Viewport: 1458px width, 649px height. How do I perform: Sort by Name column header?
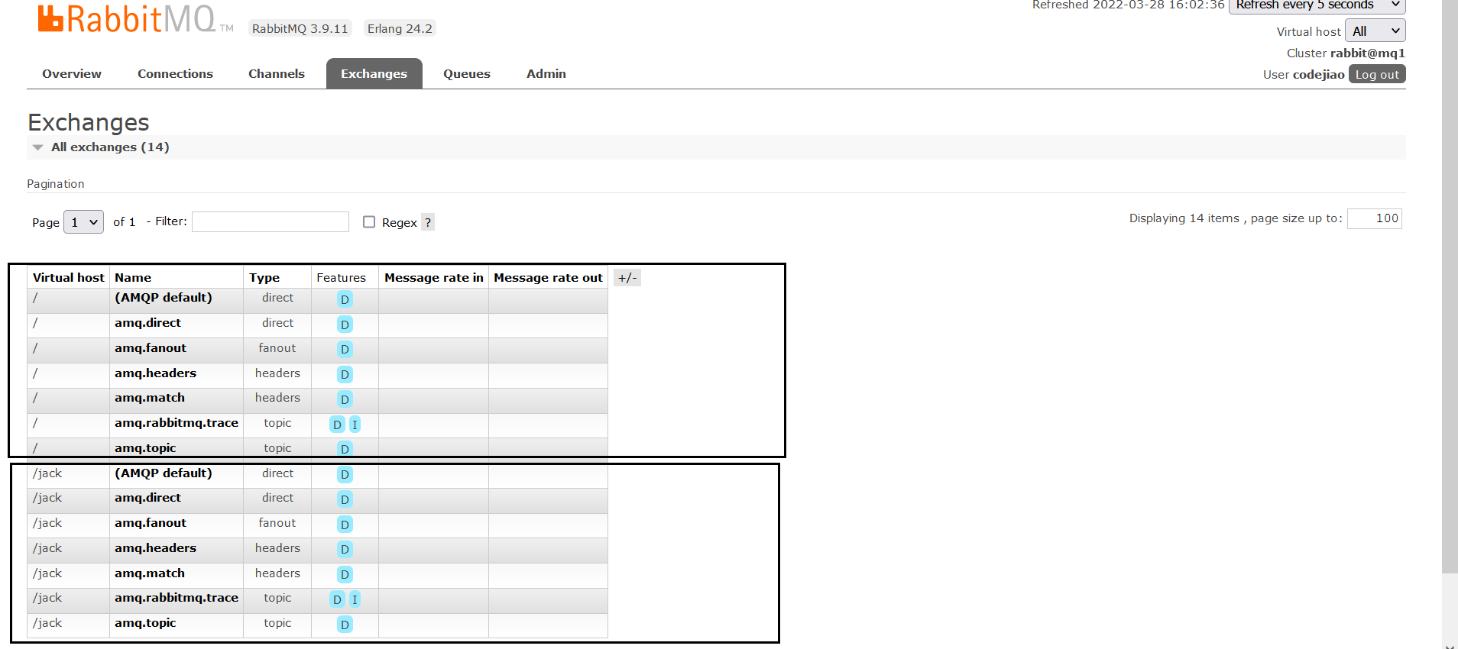(133, 278)
